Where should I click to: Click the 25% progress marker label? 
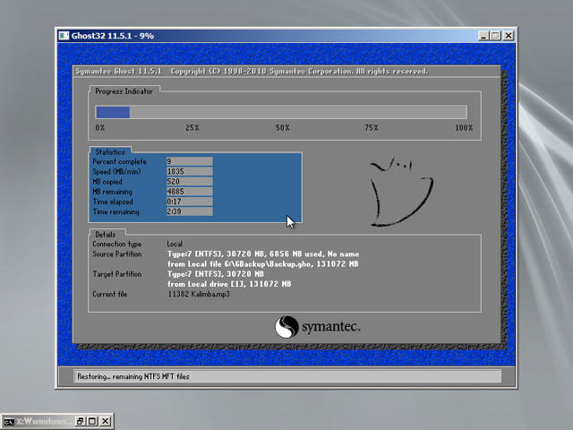192,128
